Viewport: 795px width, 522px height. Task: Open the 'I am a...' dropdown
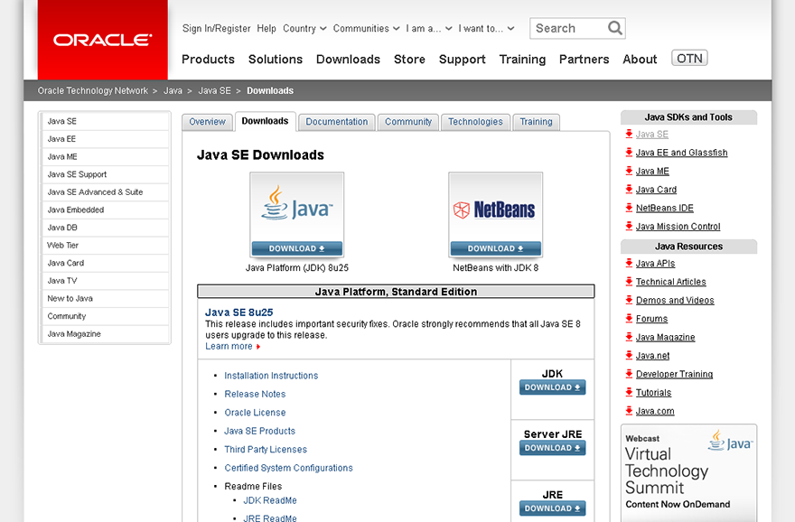pyautogui.click(x=428, y=28)
